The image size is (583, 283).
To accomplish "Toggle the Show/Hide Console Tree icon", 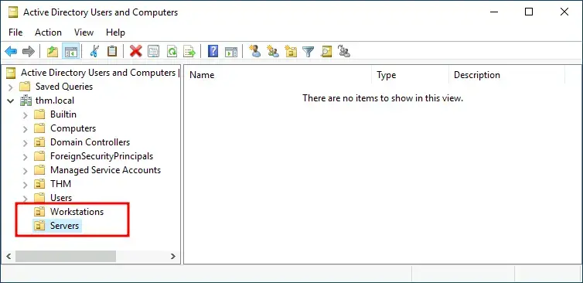I will [x=70, y=51].
